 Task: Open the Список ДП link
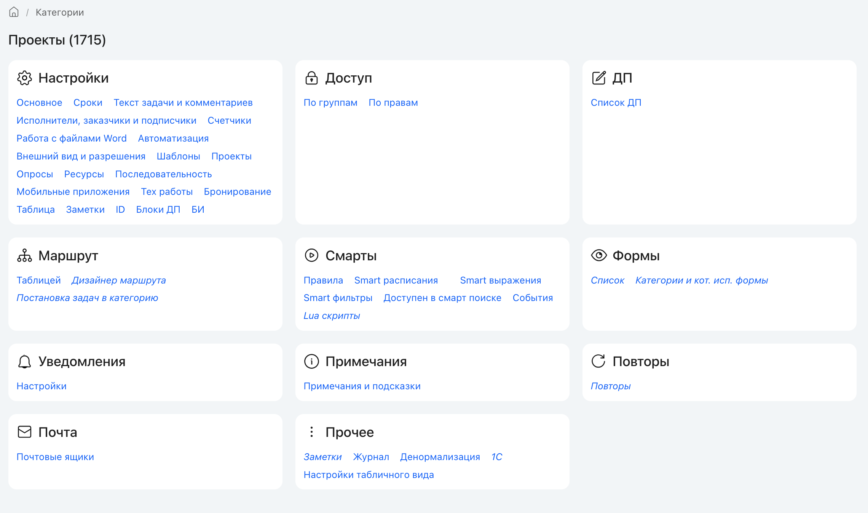[616, 103]
